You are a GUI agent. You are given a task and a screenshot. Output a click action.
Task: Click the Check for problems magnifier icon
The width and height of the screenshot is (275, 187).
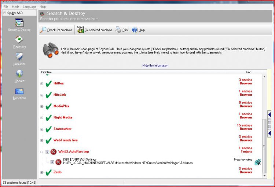tap(43, 30)
